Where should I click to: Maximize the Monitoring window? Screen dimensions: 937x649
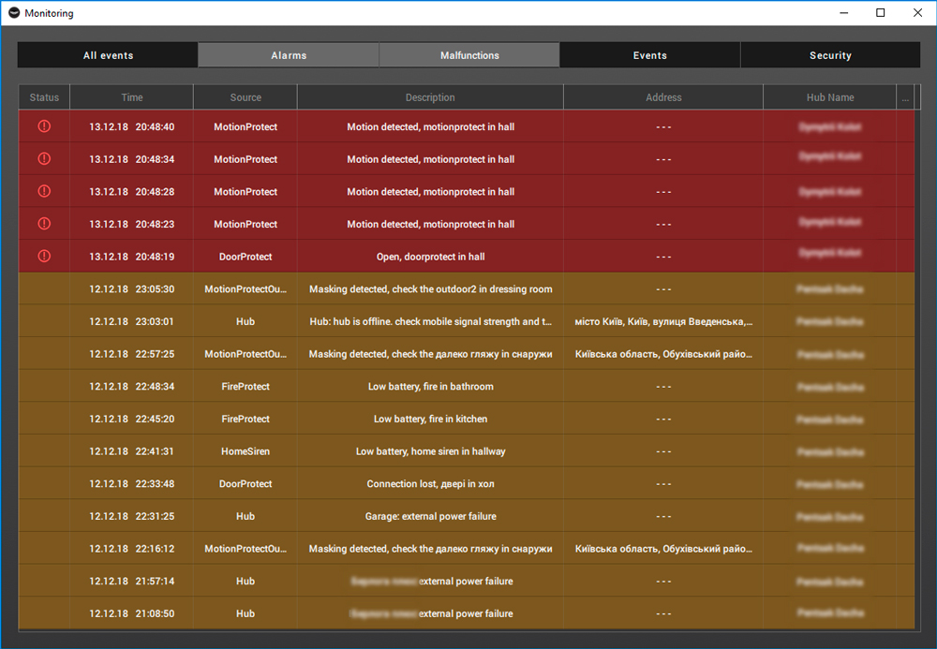tap(880, 12)
